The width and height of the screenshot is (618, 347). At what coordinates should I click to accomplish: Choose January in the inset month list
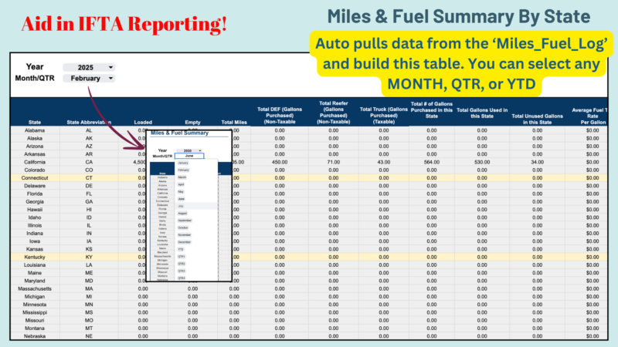pos(183,163)
